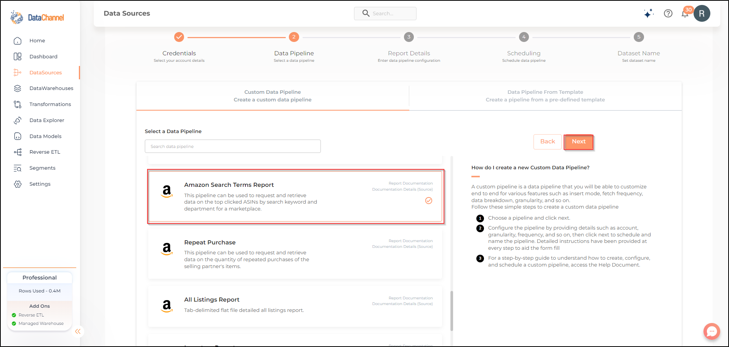Viewport: 729px width, 347px height.
Task: Open Reverse ETL menu item
Action: pos(45,152)
